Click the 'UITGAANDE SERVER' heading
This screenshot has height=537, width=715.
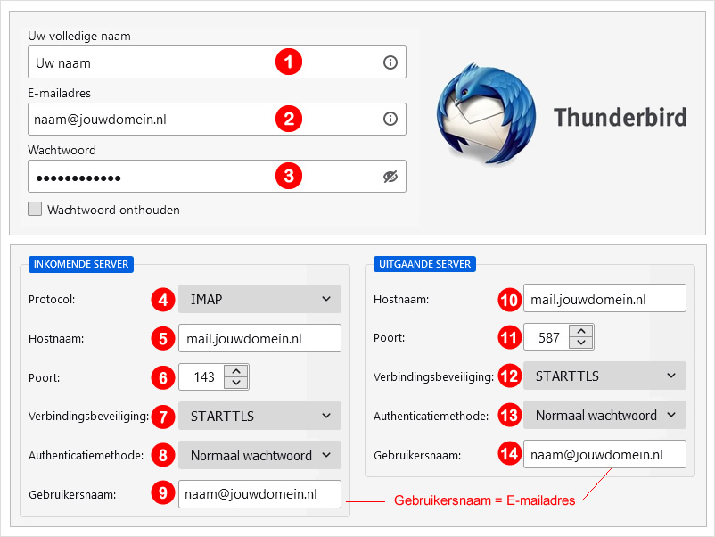[425, 264]
